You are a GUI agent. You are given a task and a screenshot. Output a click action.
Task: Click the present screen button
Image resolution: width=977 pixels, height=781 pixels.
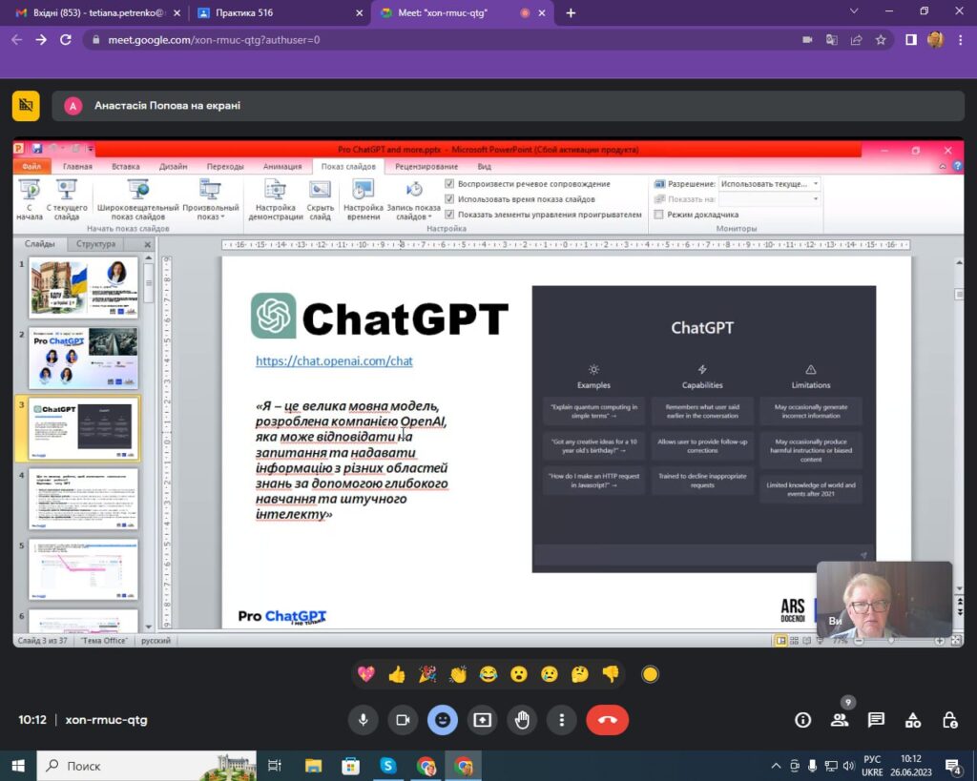482,720
